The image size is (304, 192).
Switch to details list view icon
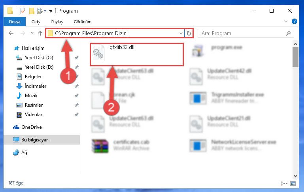(284, 183)
